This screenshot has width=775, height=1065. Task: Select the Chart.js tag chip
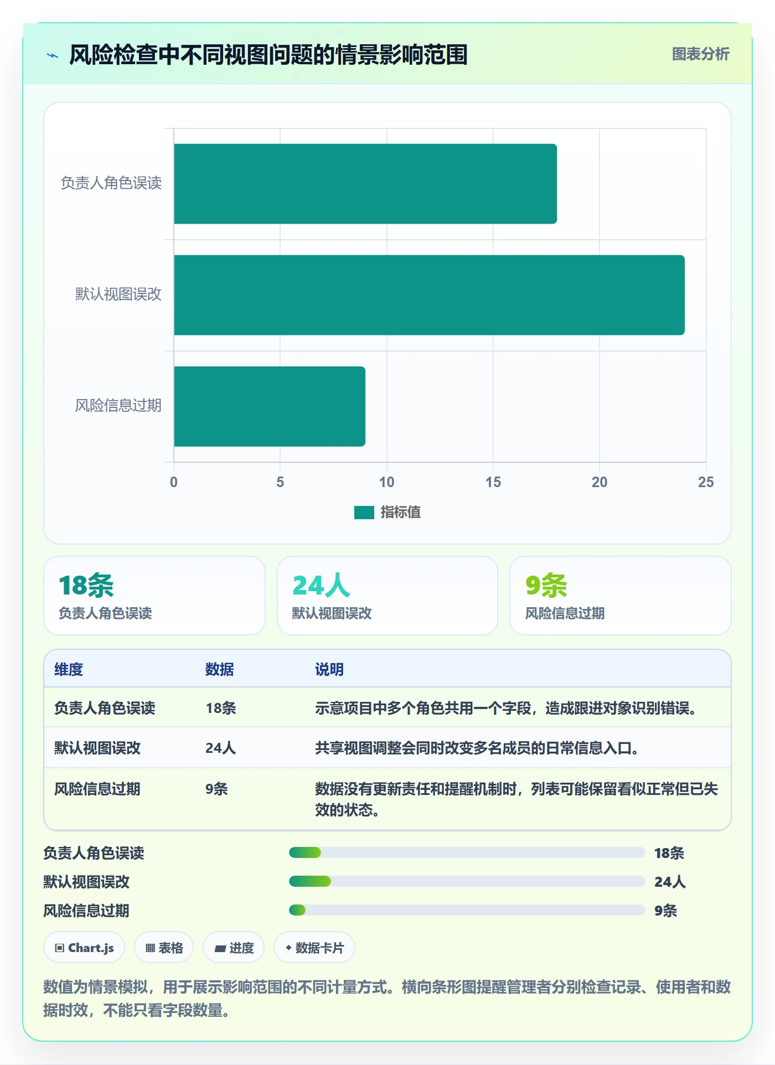tap(84, 948)
